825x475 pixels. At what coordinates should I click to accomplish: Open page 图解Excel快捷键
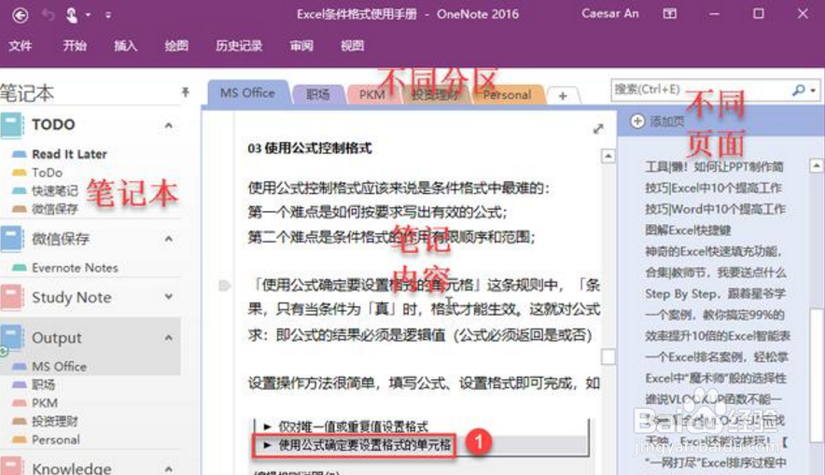tap(688, 230)
